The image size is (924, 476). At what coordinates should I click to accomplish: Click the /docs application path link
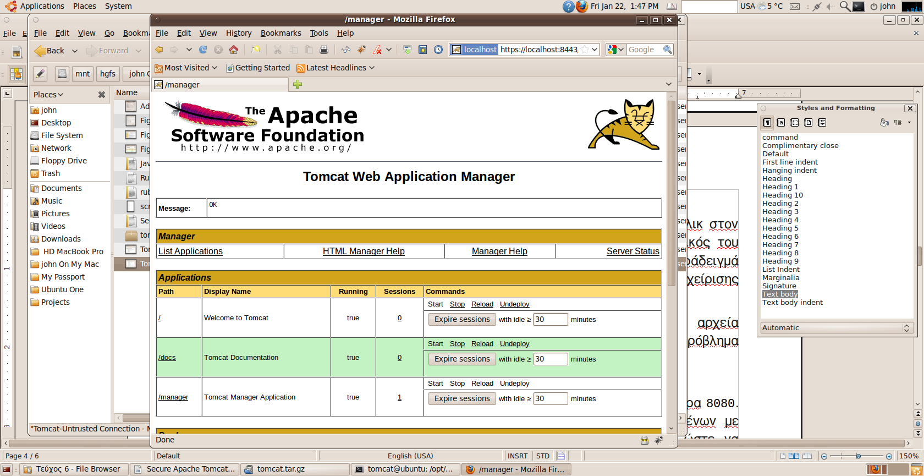pos(167,358)
